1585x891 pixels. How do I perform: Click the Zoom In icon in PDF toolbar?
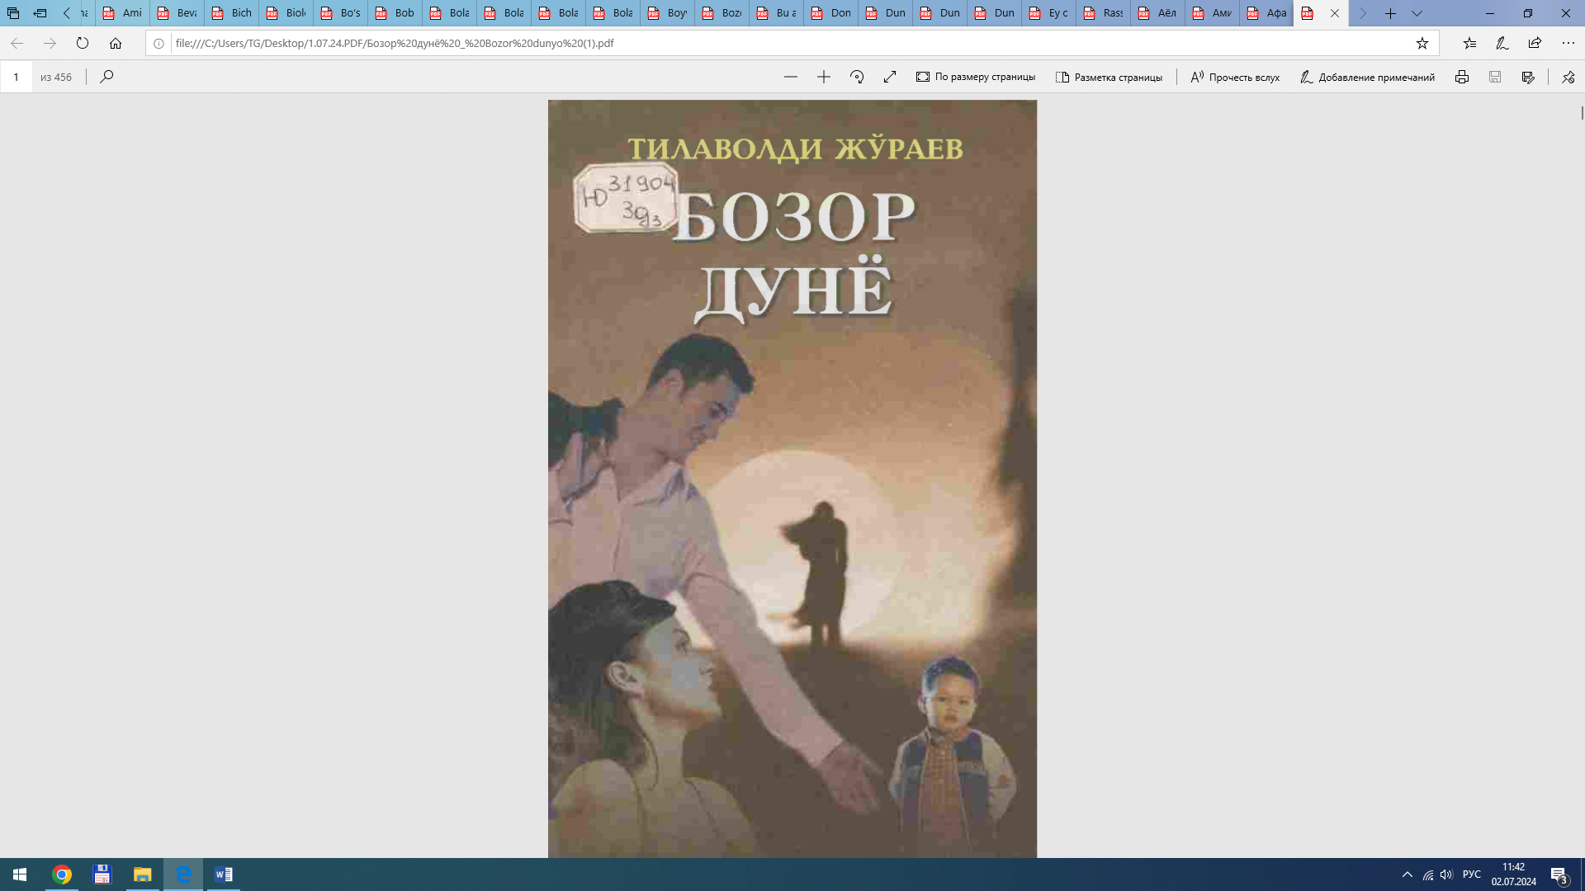tap(823, 77)
